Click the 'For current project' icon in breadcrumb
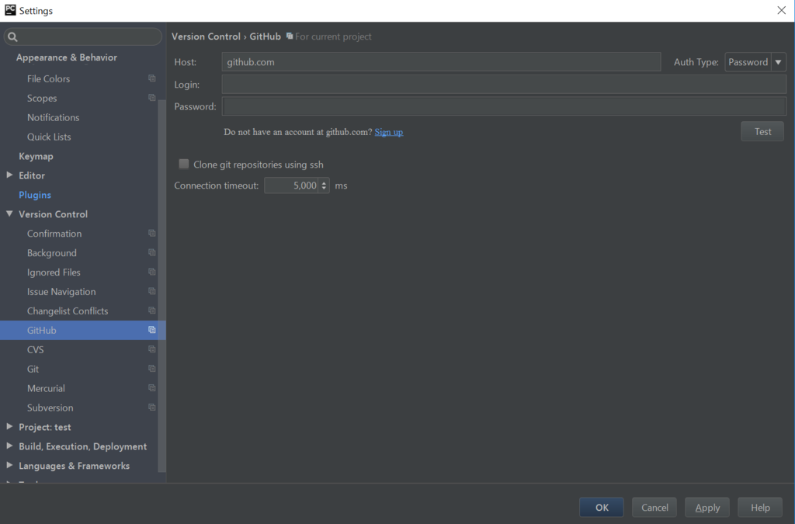 point(290,36)
